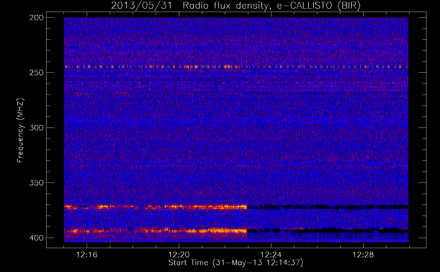Viewport: 440px width, 272px height.
Task: Click the 350 frequency tick label
Action: (36, 183)
